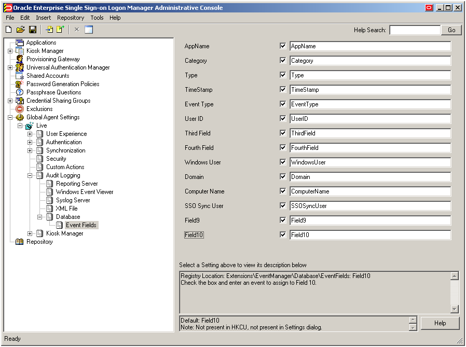Open the Tools menu
The height and width of the screenshot is (347, 466).
pyautogui.click(x=97, y=18)
